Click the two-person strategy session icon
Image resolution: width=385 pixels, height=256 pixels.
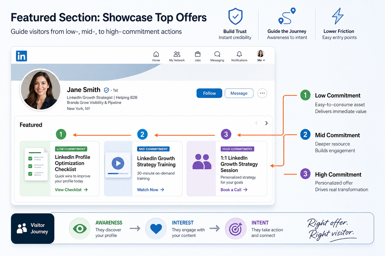tap(202, 162)
